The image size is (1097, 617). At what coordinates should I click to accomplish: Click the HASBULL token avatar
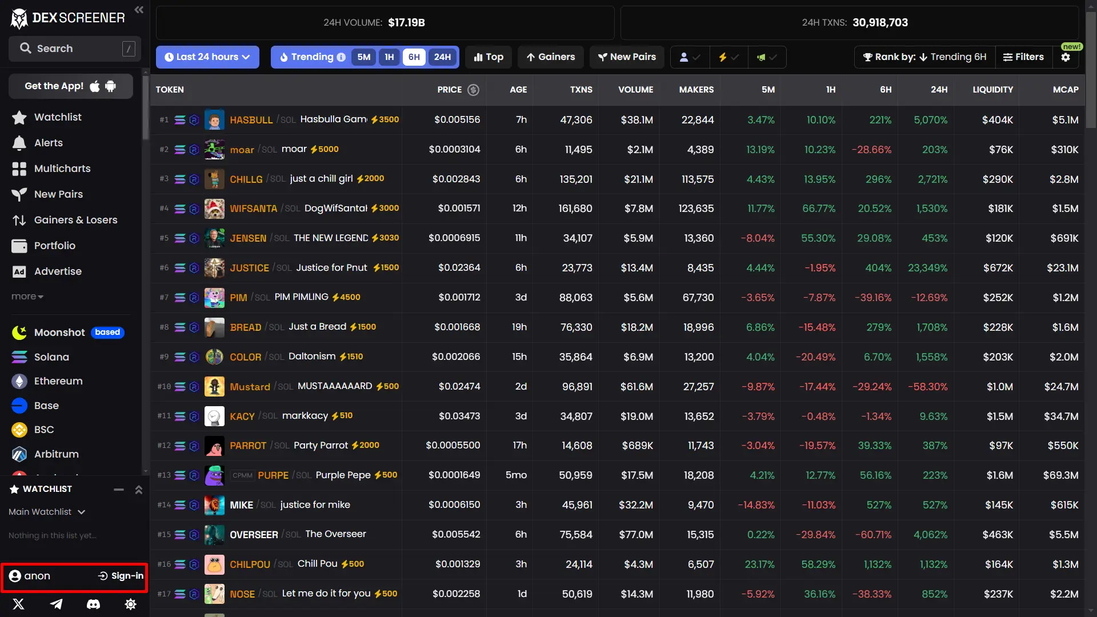[x=214, y=120]
